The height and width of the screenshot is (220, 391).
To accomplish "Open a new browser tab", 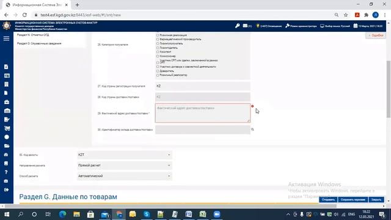I will coord(78,5).
